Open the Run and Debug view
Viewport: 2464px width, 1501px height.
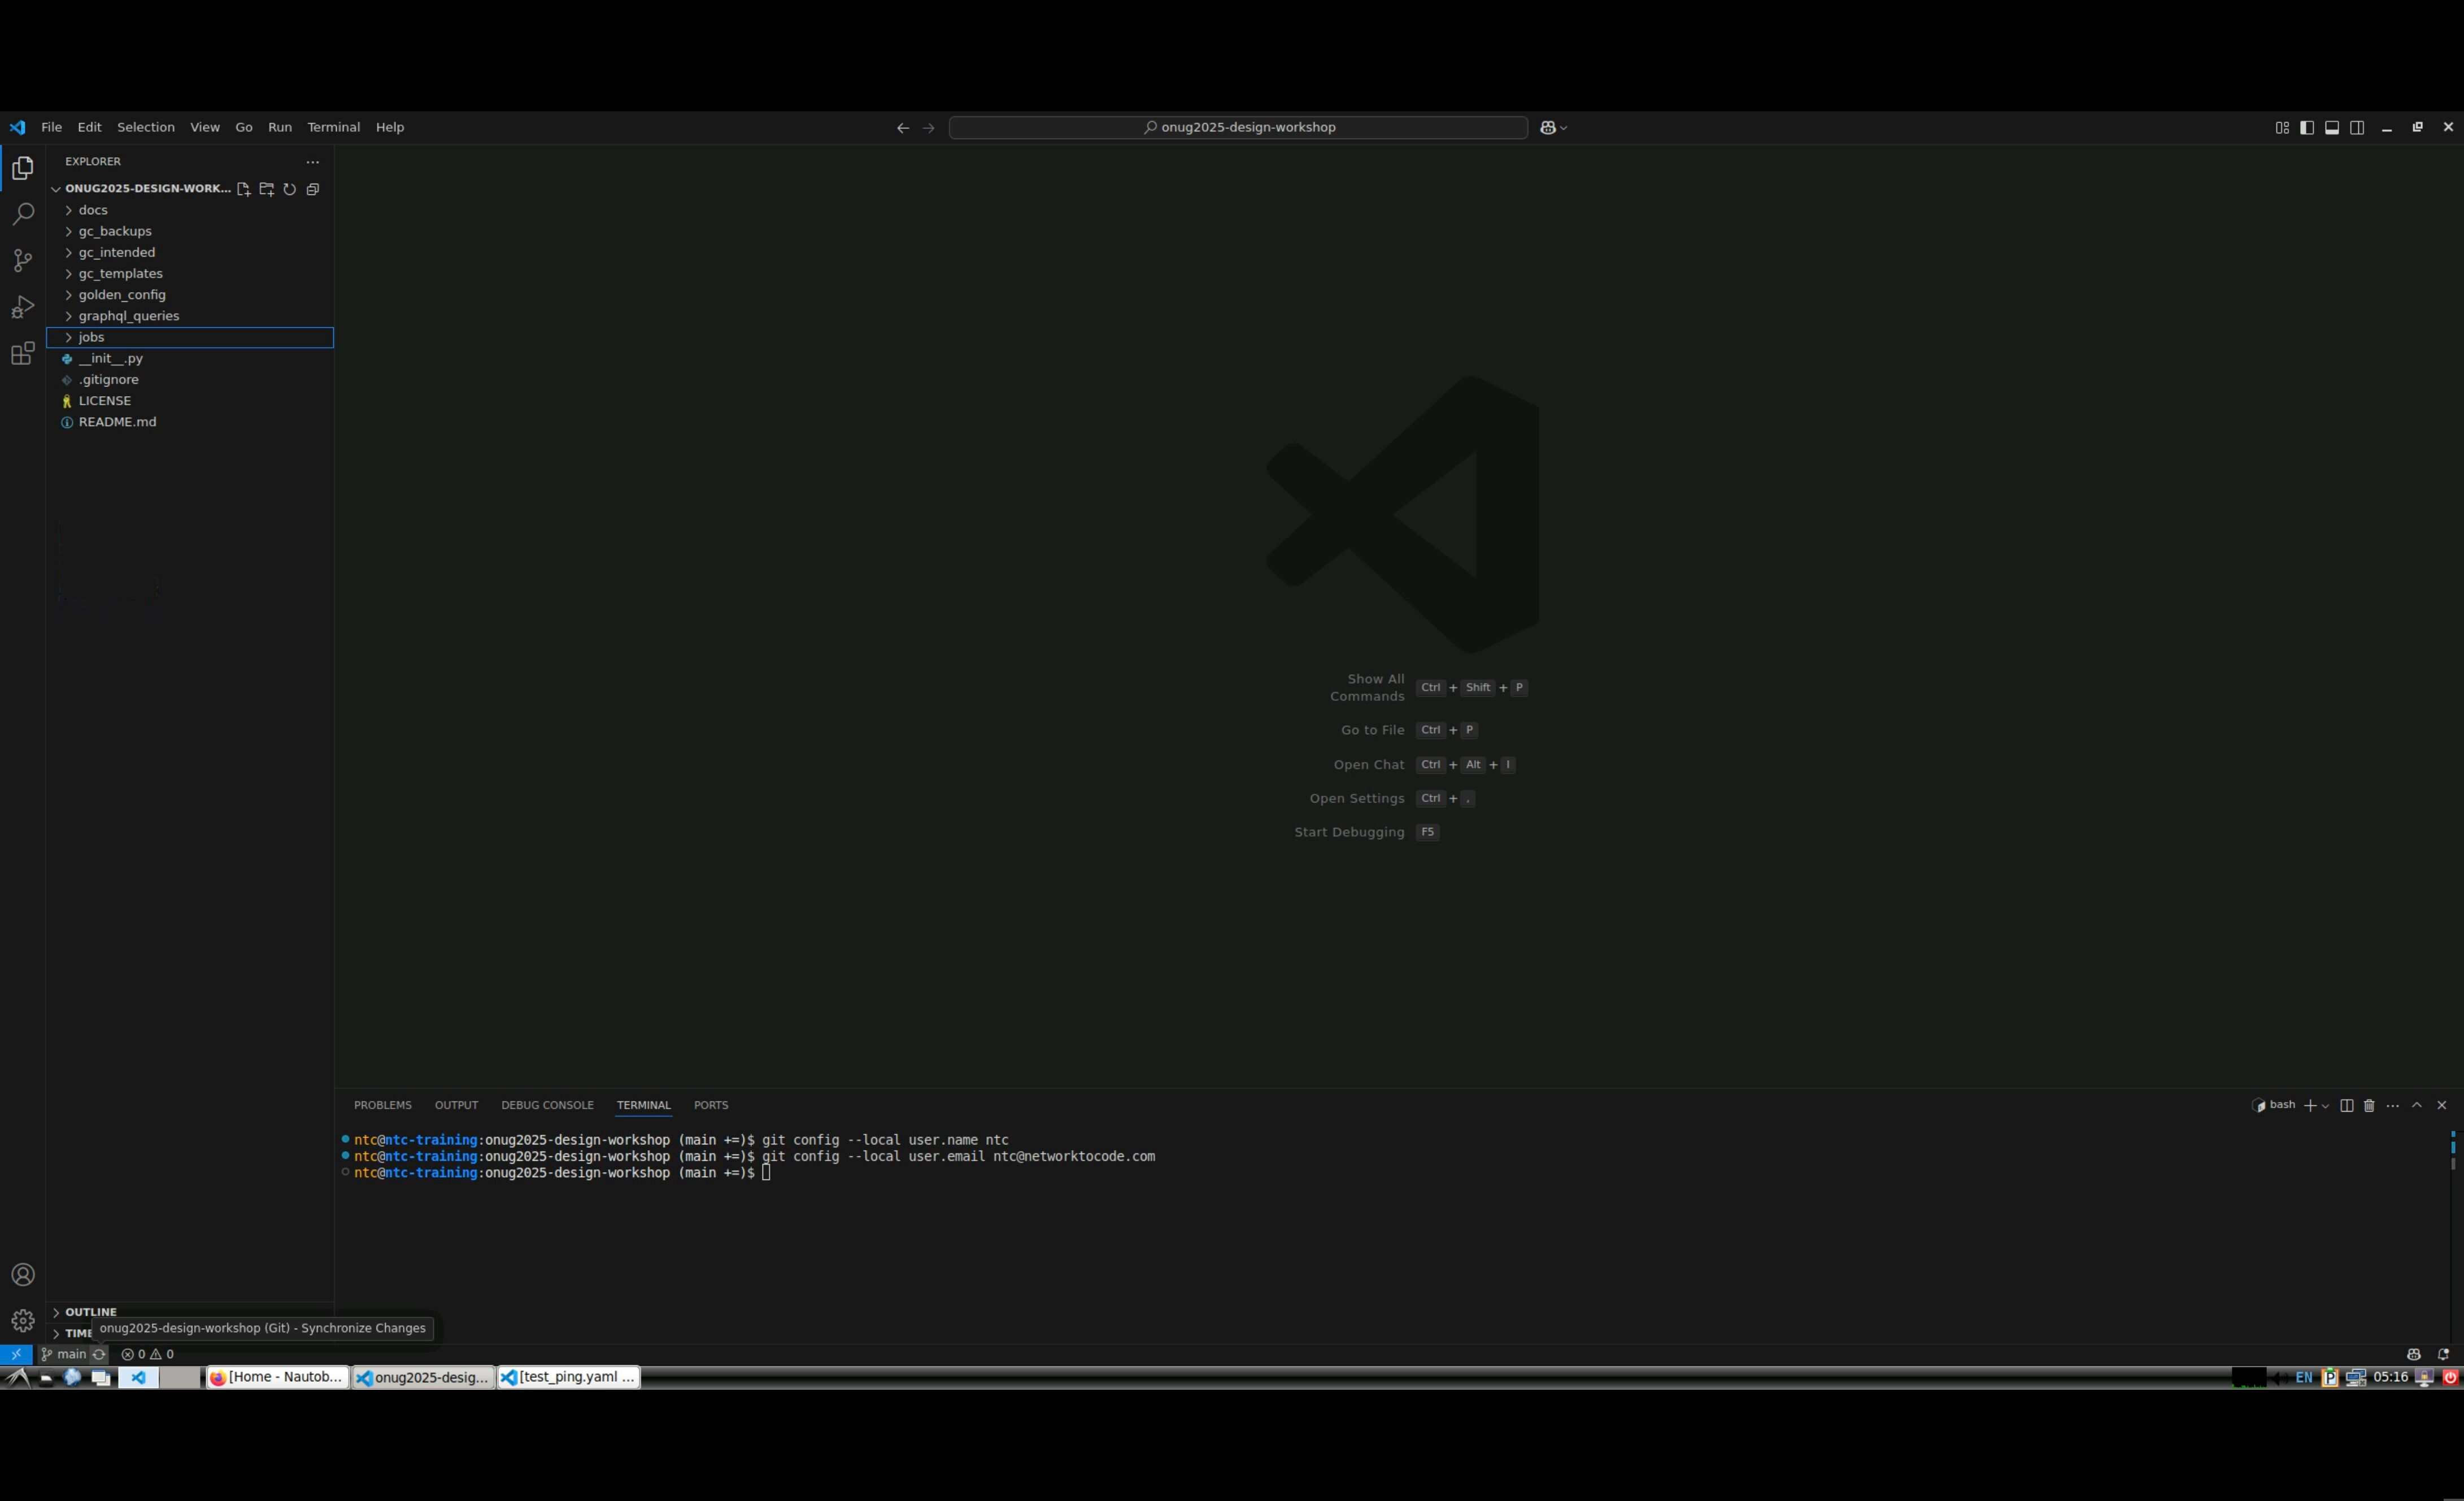pyautogui.click(x=22, y=307)
